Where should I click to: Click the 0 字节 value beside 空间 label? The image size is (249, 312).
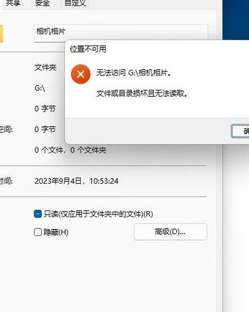point(45,129)
